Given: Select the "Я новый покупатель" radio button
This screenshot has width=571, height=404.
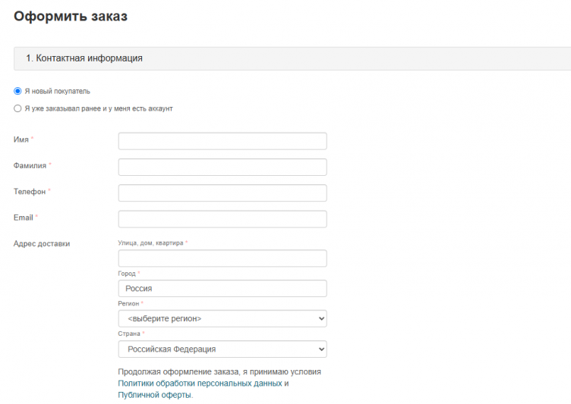Looking at the screenshot, I should [17, 91].
